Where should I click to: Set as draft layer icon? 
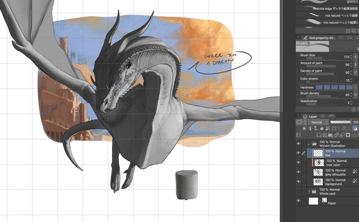(316, 128)
